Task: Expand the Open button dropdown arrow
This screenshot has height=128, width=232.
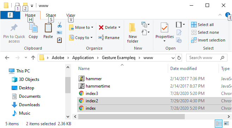Action: pyautogui.click(x=184, y=24)
